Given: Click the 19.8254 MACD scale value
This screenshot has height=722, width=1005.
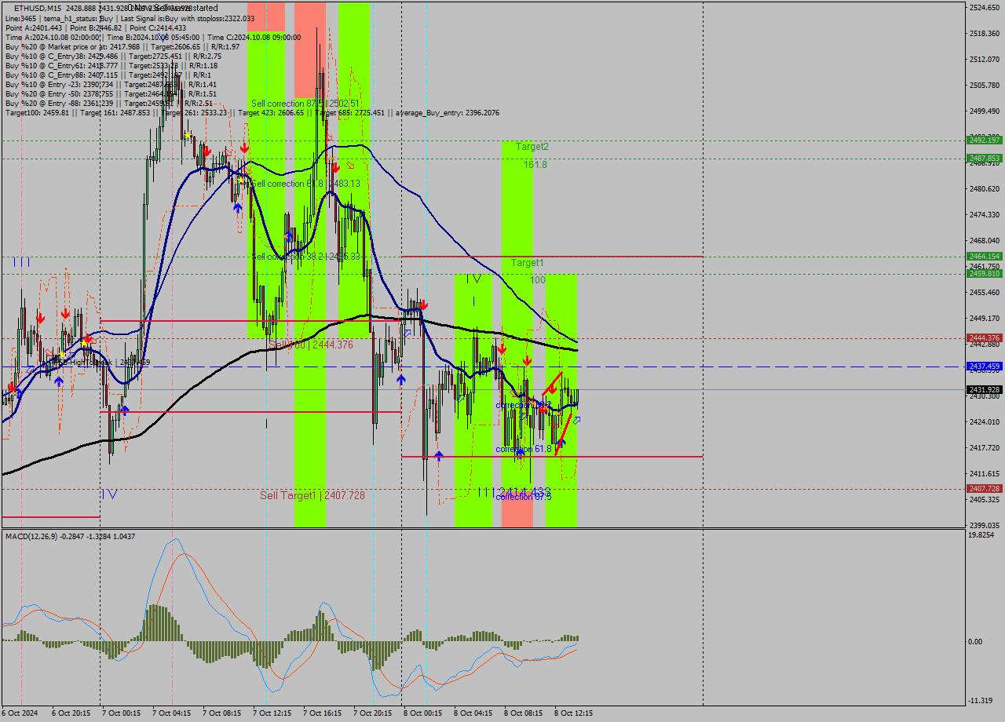Looking at the screenshot, I should pyautogui.click(x=982, y=535).
